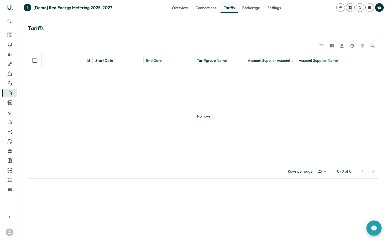Click the dark briefcase icon in top bar
Image resolution: width=388 pixels, height=242 pixels.
[x=379, y=8]
